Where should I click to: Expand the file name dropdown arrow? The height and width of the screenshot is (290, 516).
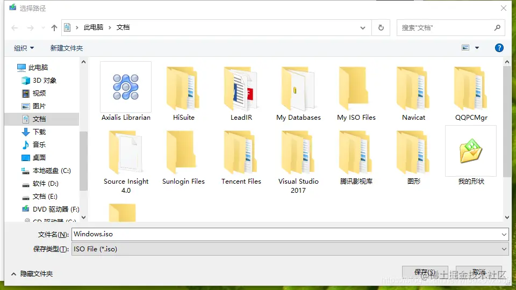tap(504, 235)
